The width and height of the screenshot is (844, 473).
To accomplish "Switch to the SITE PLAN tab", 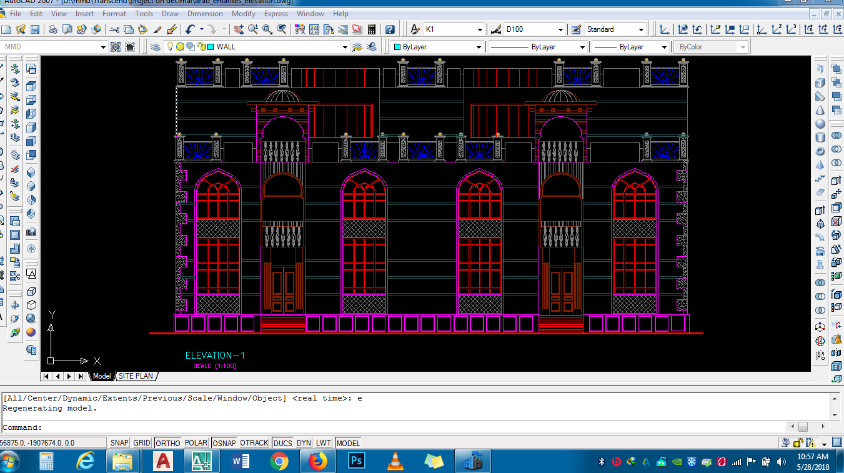I will click(136, 376).
